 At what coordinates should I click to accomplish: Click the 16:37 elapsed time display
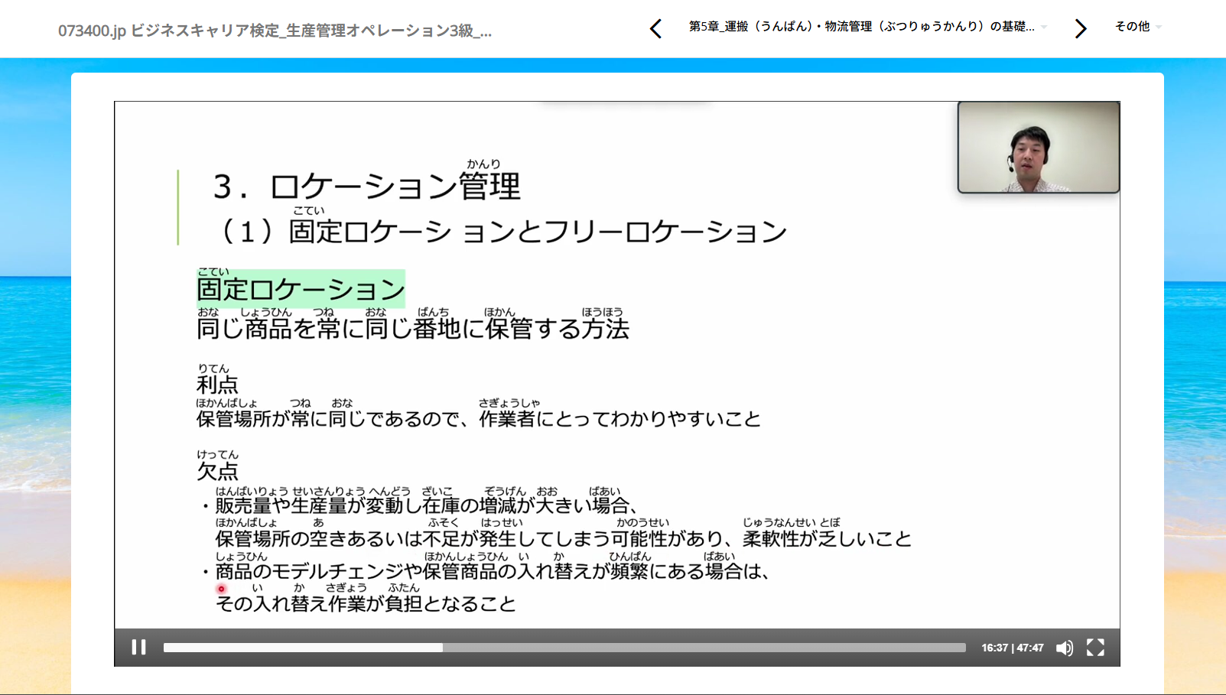(997, 648)
